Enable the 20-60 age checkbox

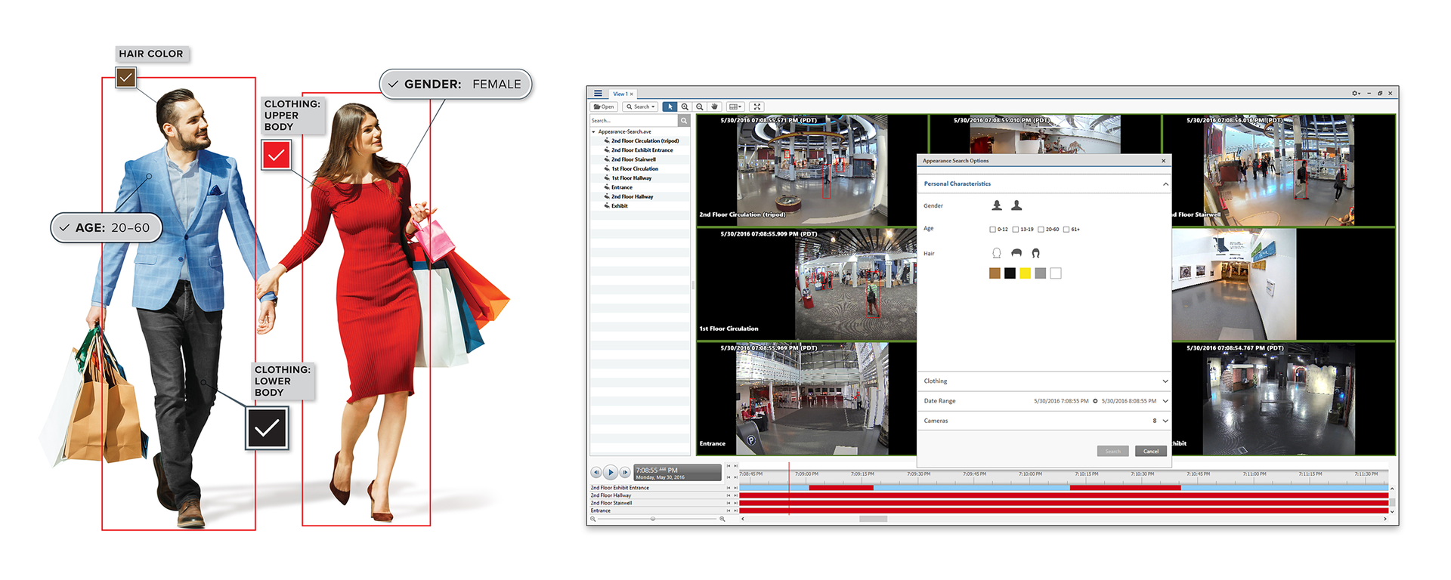pyautogui.click(x=1041, y=230)
